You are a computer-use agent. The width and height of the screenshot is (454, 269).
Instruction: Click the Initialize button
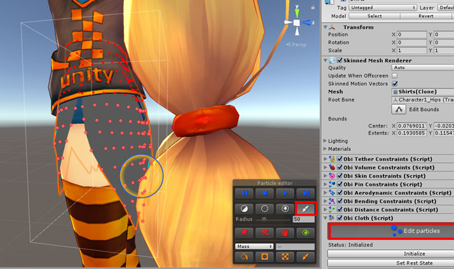[x=391, y=254]
